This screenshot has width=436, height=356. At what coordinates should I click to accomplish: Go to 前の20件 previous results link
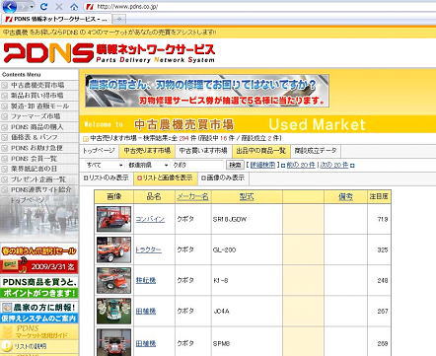click(301, 165)
